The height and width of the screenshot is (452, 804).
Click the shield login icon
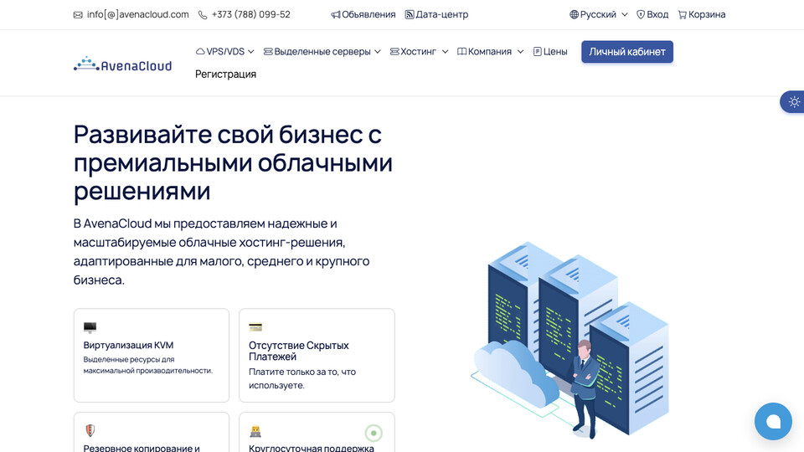(641, 15)
